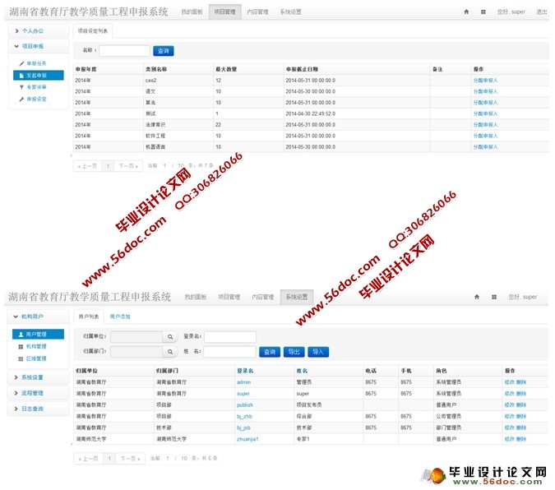Click magnifier icon beside 归属单位 field

[x=170, y=337]
